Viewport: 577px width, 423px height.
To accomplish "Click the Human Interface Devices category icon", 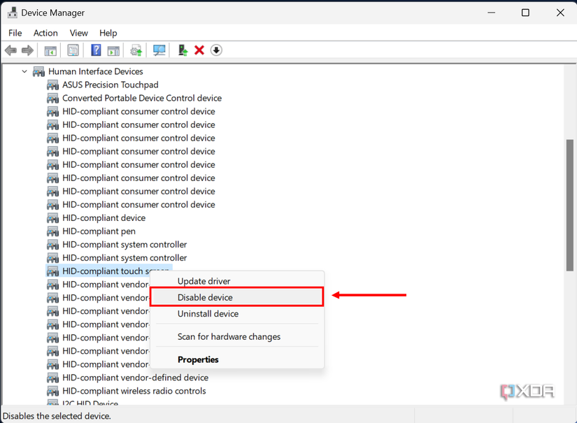I will point(38,71).
